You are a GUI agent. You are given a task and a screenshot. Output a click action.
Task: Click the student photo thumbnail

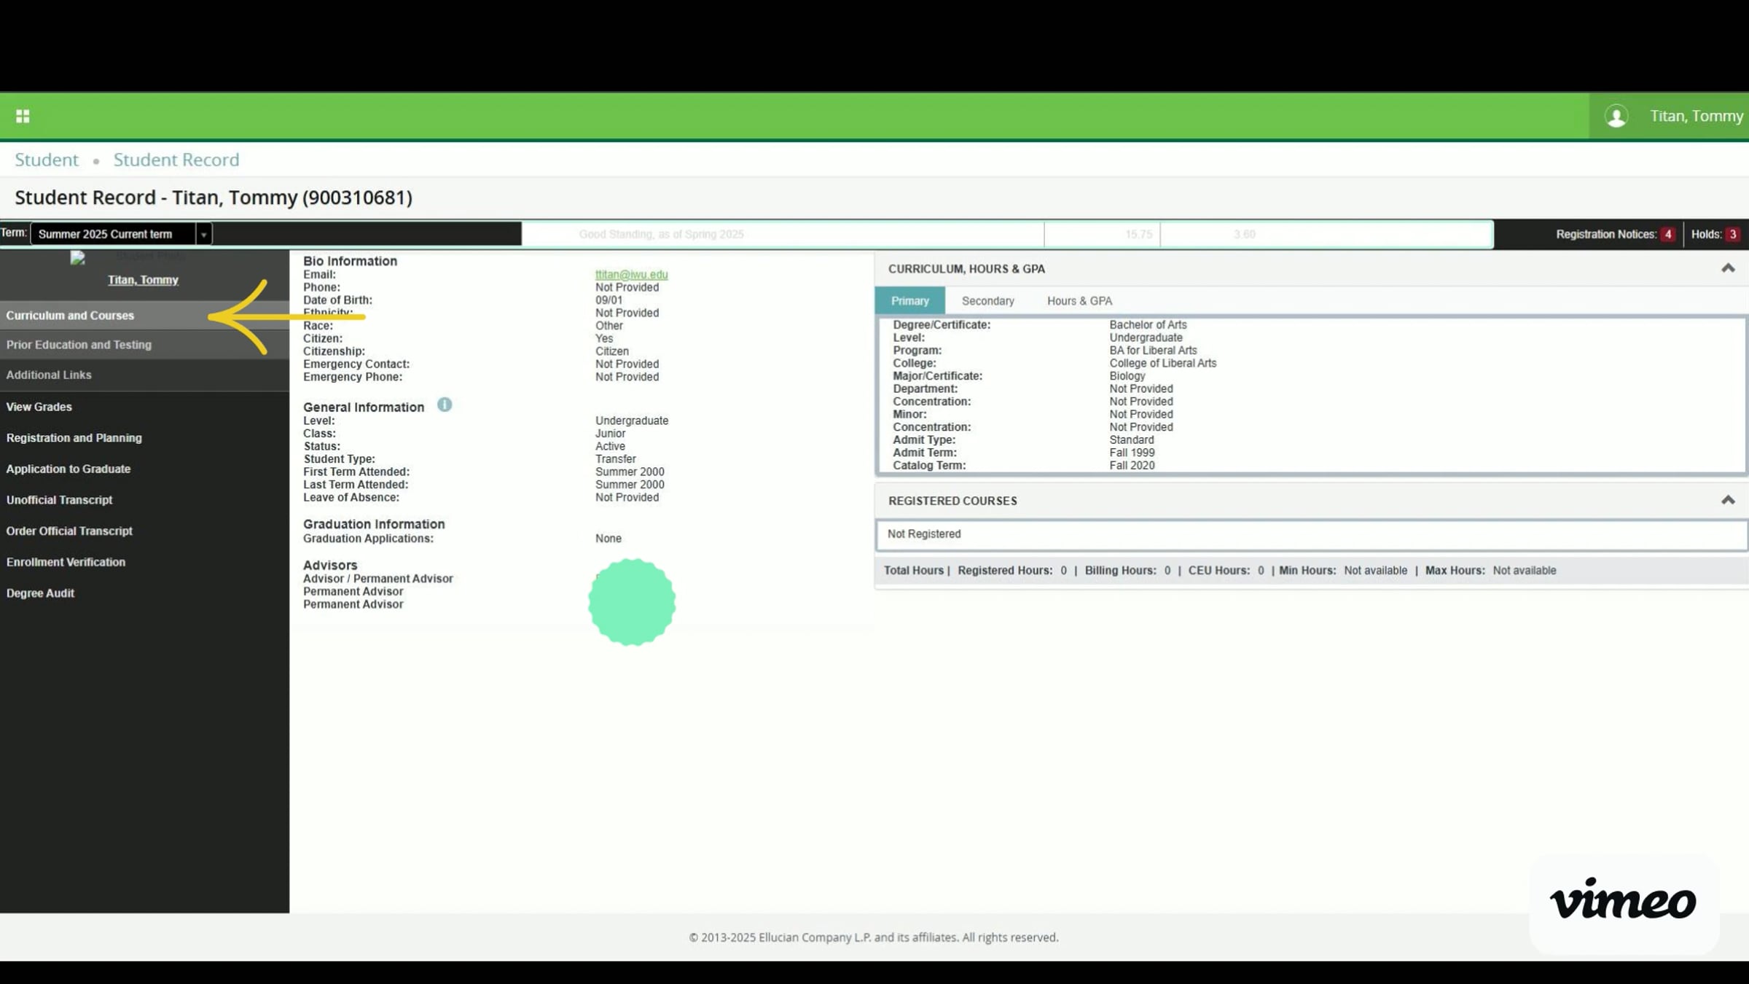tap(78, 257)
